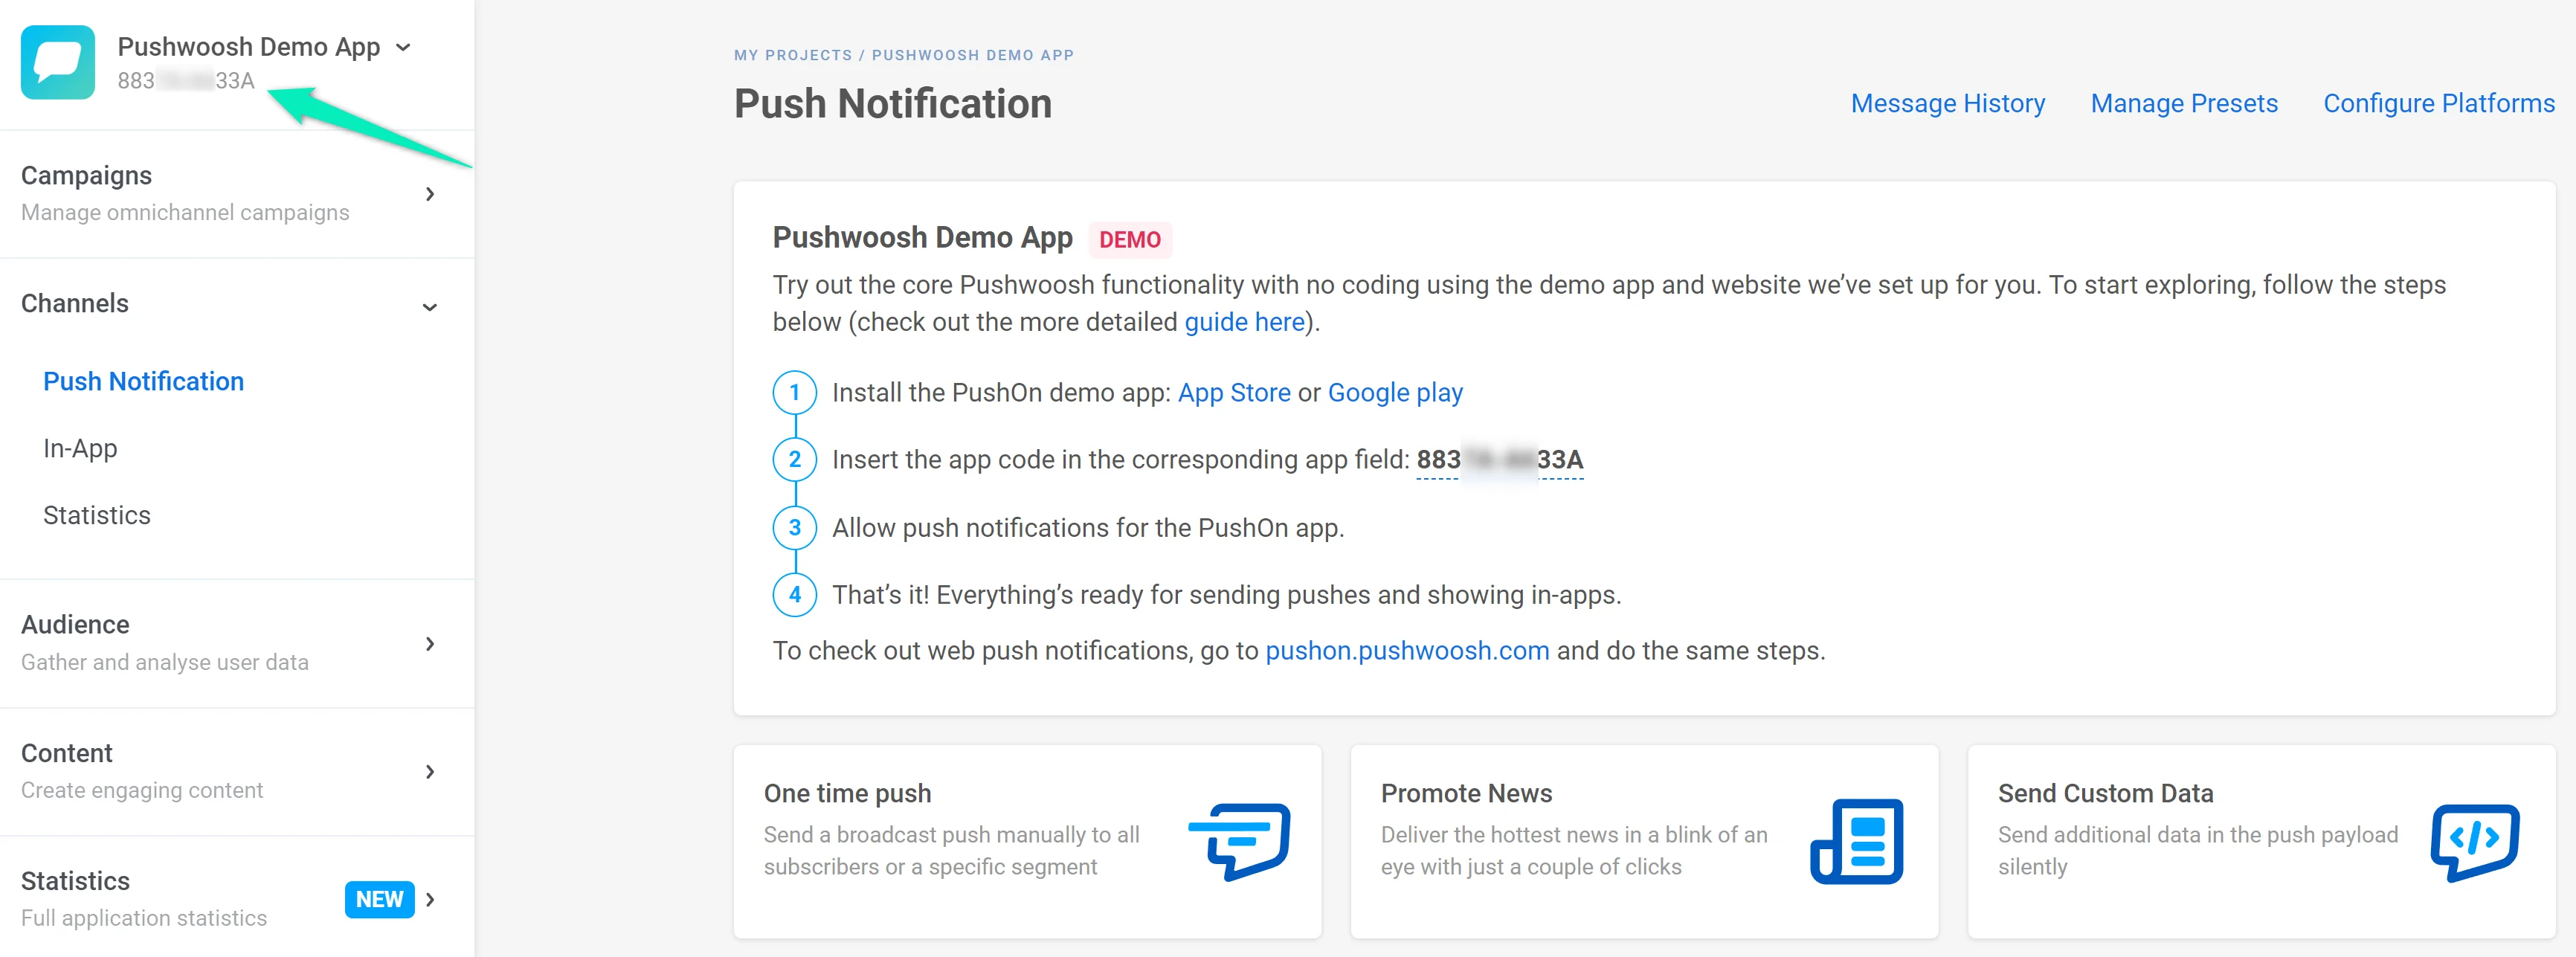Open Message History link

[1947, 103]
